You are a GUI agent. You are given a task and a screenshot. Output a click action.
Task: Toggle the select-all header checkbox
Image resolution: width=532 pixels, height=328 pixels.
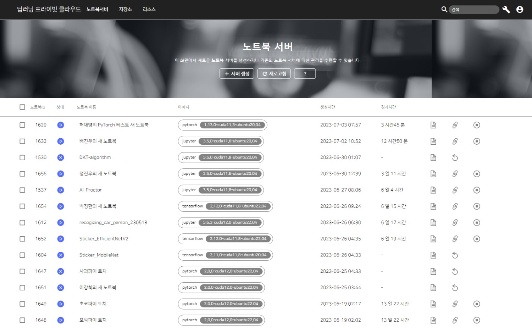tap(22, 107)
